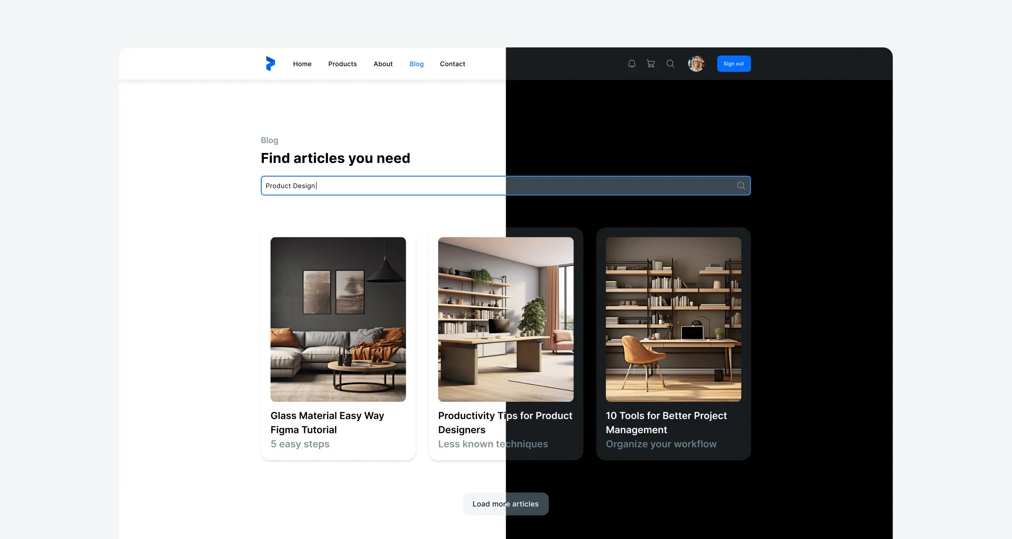
Task: Open the shopping cart icon
Action: click(x=651, y=64)
